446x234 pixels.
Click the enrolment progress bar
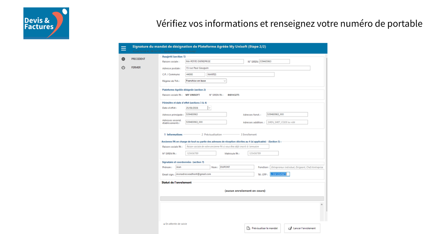pyautogui.click(x=242, y=199)
